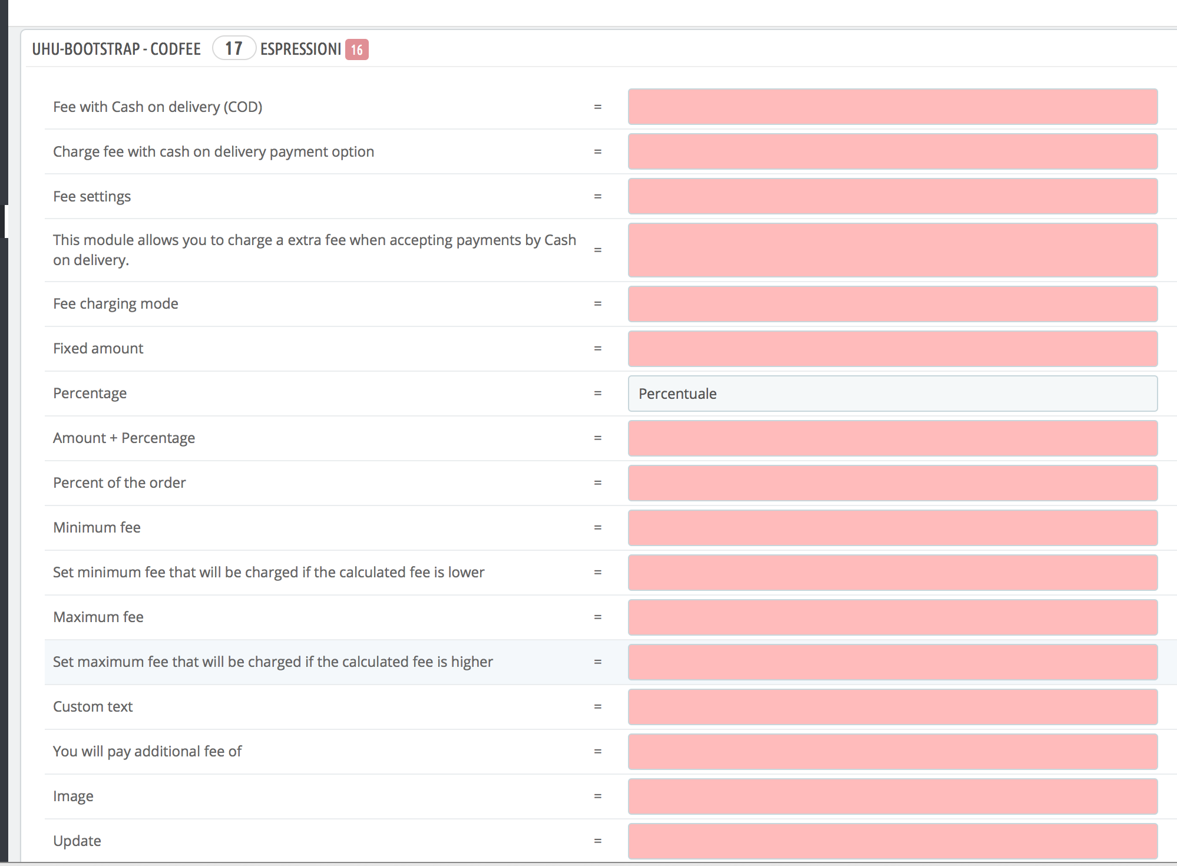
Task: Click the 'Image' translation input field
Action: point(892,796)
